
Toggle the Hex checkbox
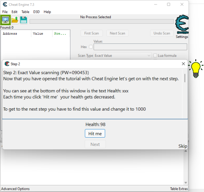(91, 47)
